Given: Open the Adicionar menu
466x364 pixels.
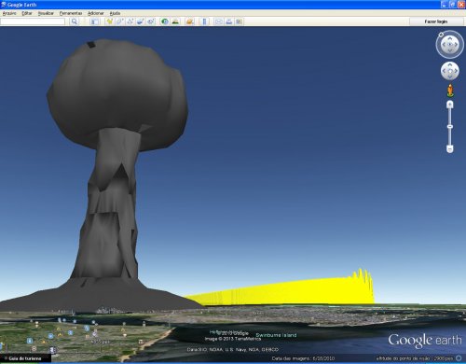Looking at the screenshot, I should pos(96,13).
